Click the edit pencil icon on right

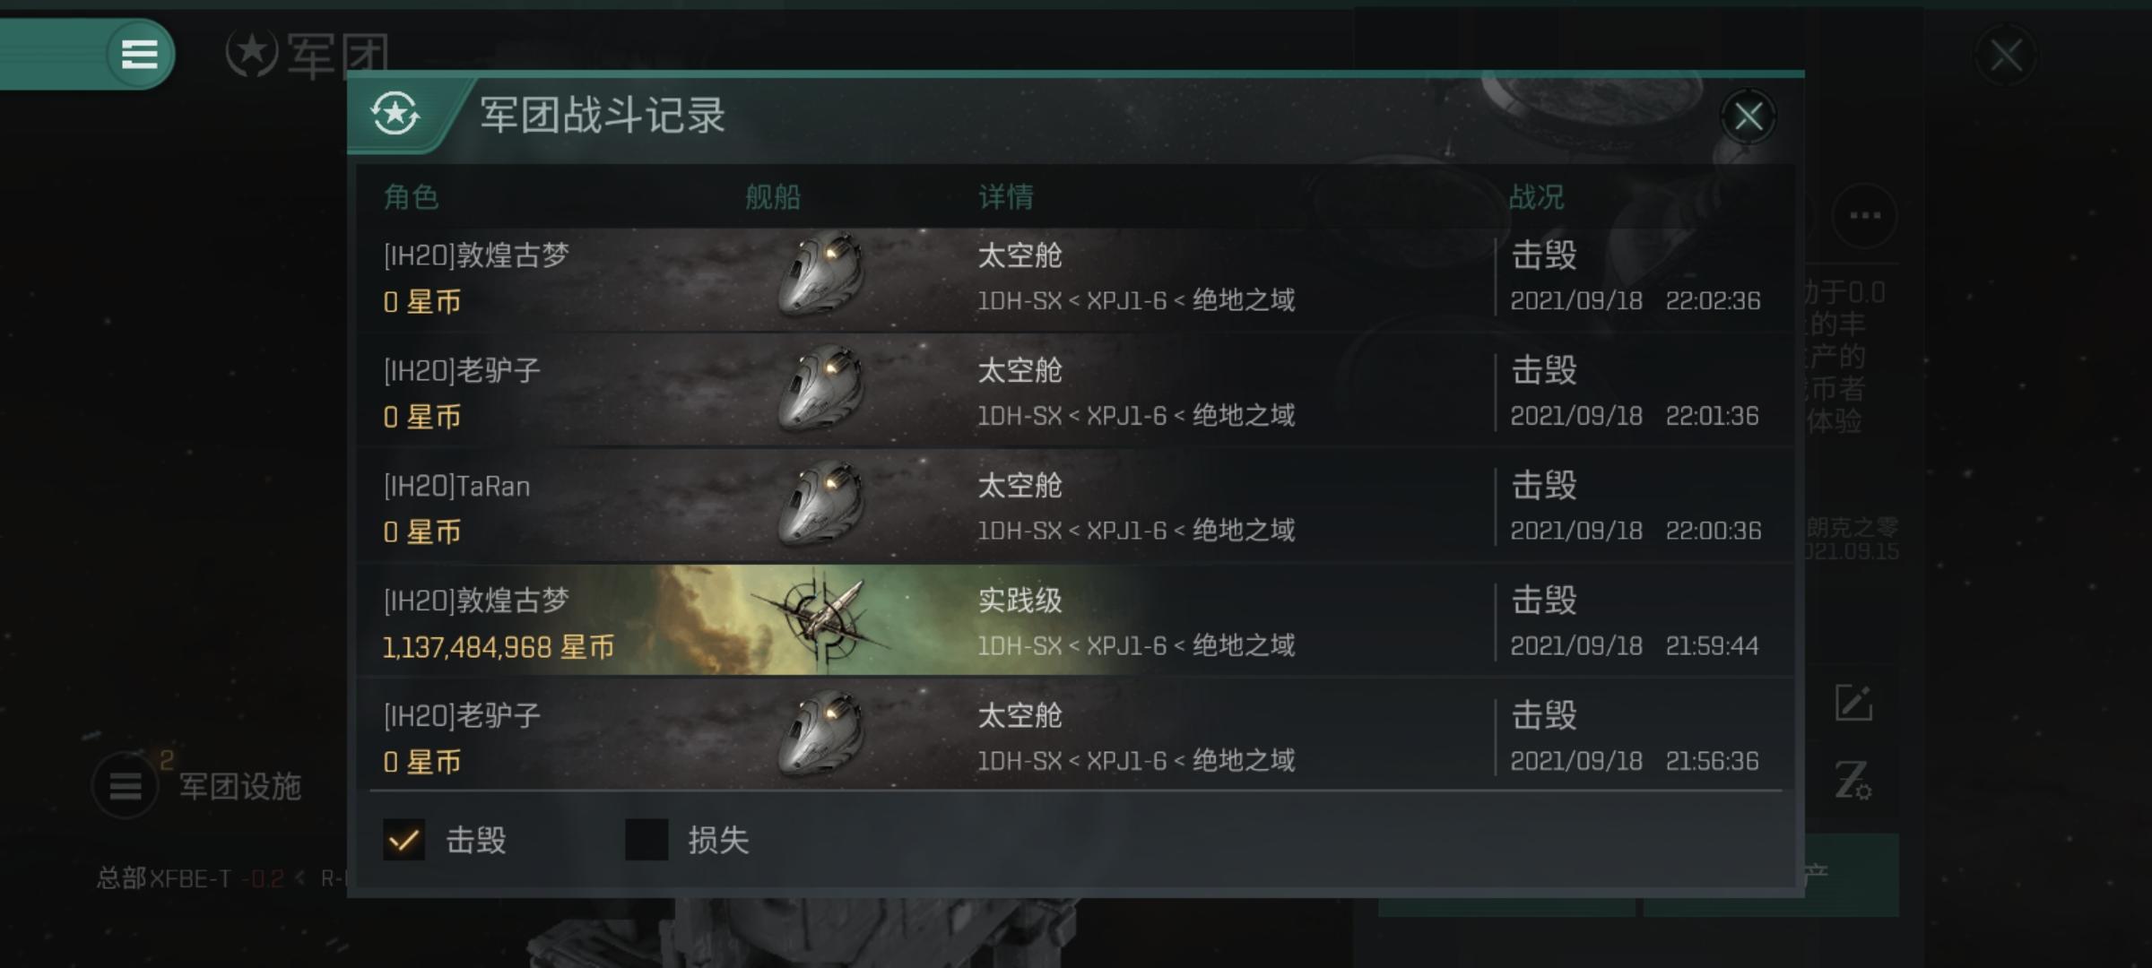click(x=1853, y=703)
